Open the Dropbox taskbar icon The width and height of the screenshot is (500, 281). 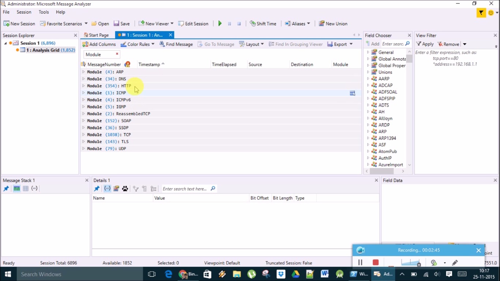click(281, 274)
